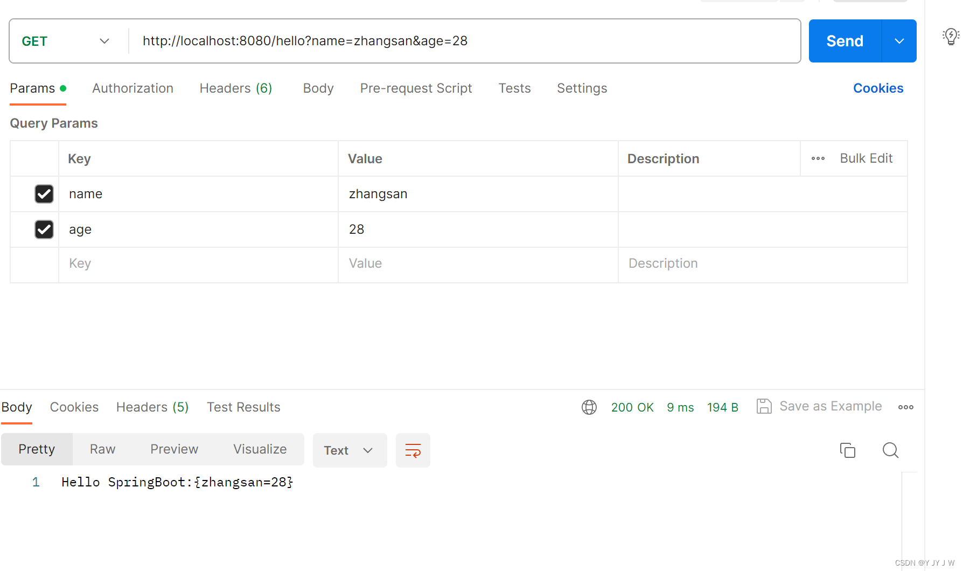Open the Text response format dropdown
Viewport: 963px width, 571px height.
click(x=350, y=450)
